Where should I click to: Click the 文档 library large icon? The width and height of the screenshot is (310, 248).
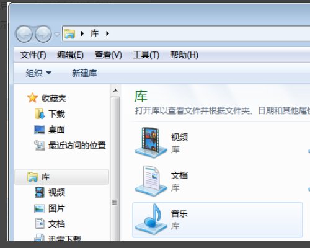pyautogui.click(x=151, y=181)
